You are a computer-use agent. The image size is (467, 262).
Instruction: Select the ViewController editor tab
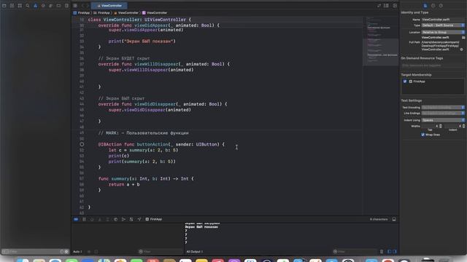coord(109,6)
